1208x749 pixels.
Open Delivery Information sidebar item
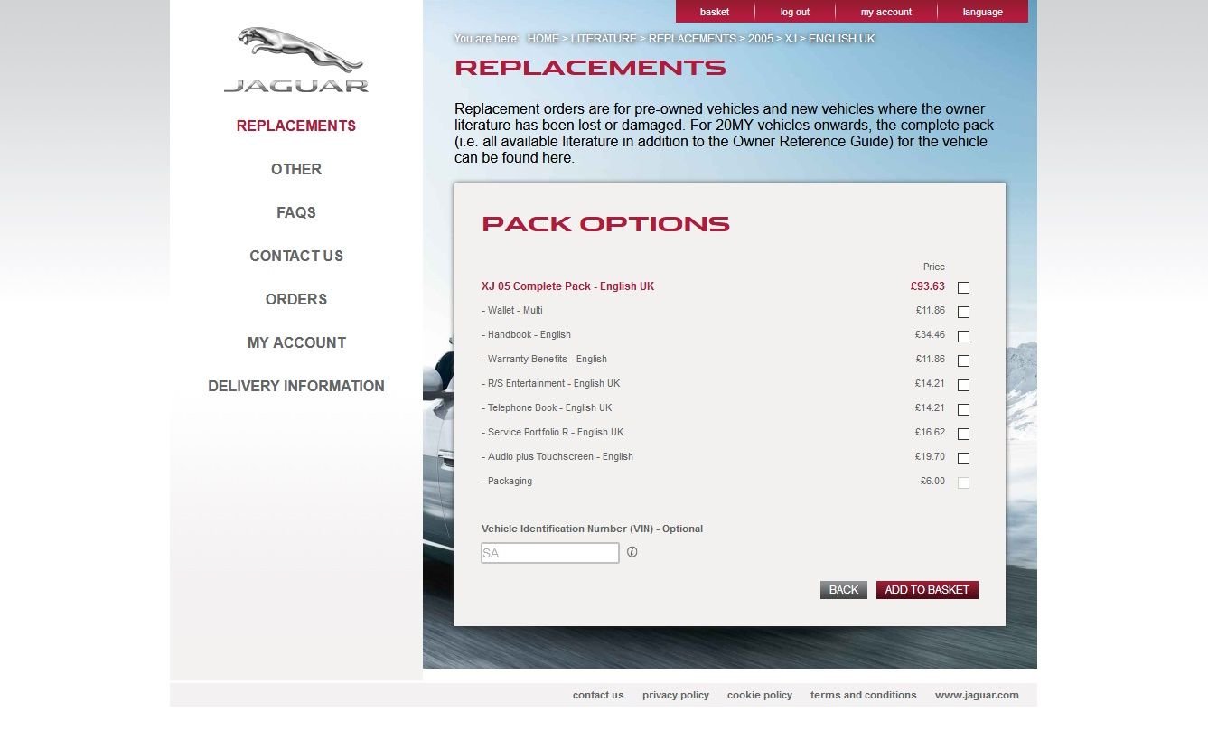(x=296, y=386)
